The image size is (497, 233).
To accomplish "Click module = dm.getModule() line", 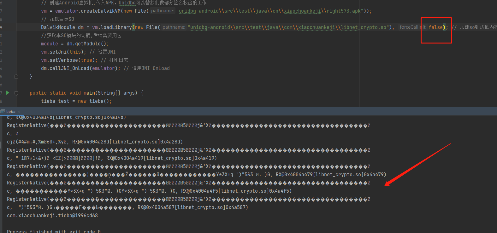I will tap(75, 44).
